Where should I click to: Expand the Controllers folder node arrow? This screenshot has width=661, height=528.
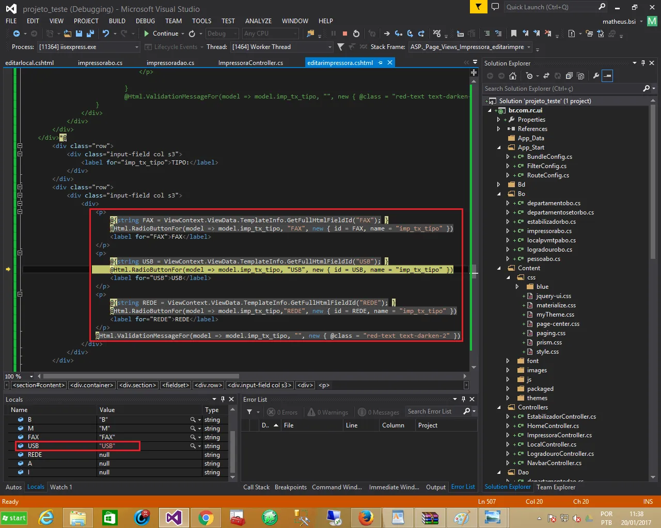coord(499,407)
